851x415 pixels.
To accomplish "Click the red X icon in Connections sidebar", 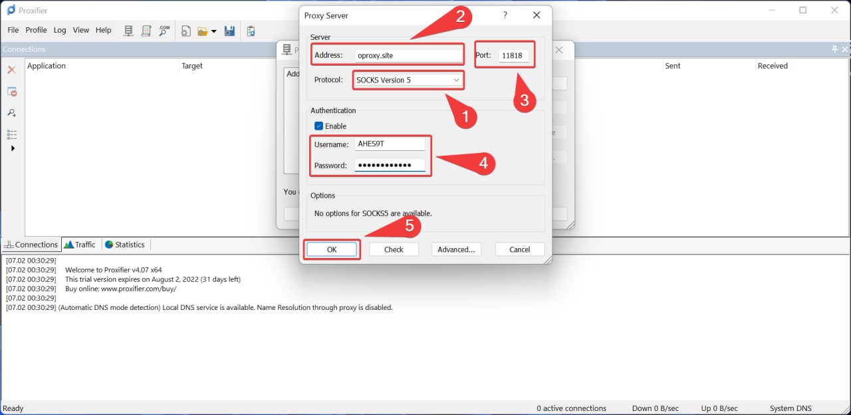I will tap(11, 70).
